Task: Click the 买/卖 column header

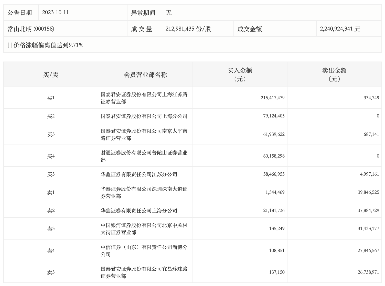Action: [51, 75]
